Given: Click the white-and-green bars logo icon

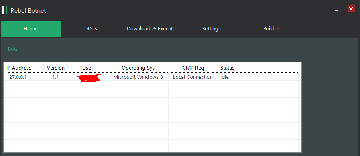Looking at the screenshot, I should click(5, 10).
